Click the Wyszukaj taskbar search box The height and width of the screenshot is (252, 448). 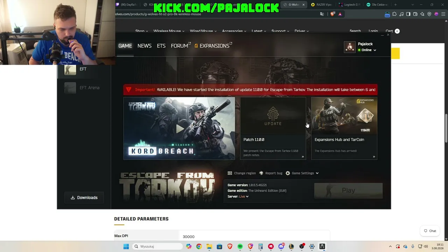coord(157,246)
